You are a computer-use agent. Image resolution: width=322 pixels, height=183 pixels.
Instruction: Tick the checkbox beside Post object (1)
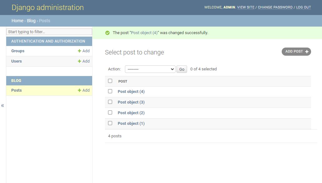(x=110, y=123)
